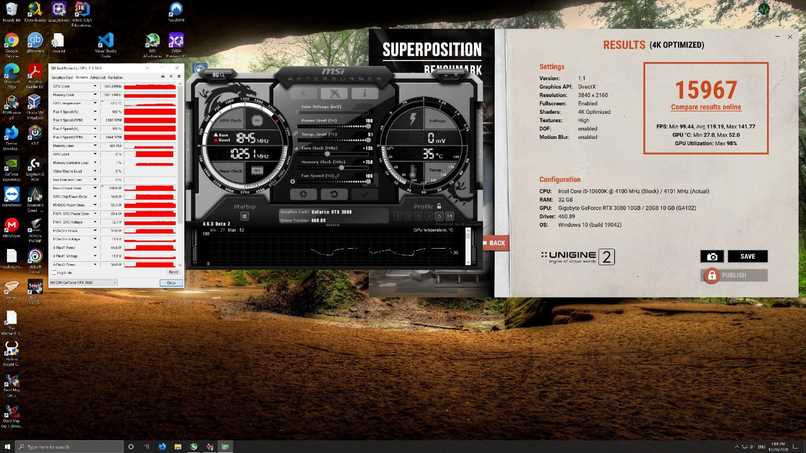Open Compare results online link
Screen dimensions: 806x453
click(x=706, y=107)
